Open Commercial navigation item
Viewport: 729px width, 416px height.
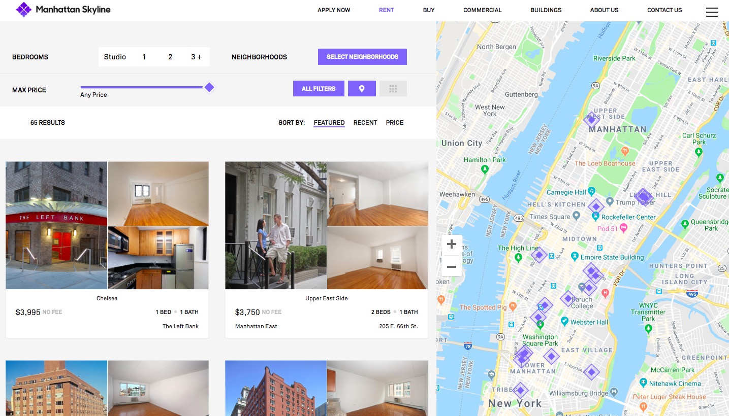pos(483,10)
